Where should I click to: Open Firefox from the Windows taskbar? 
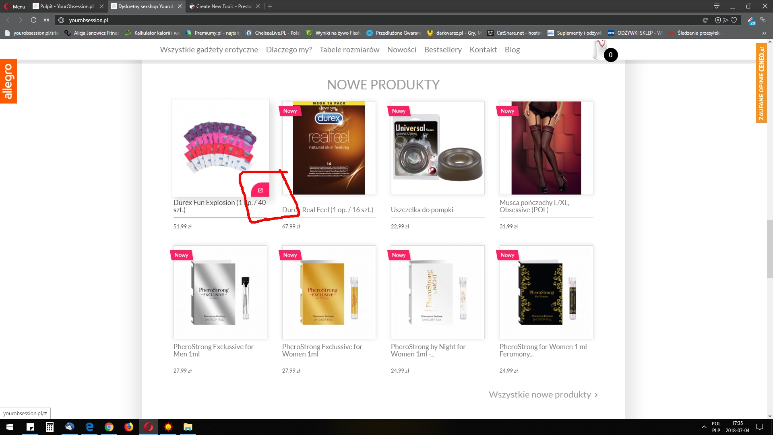click(x=129, y=427)
